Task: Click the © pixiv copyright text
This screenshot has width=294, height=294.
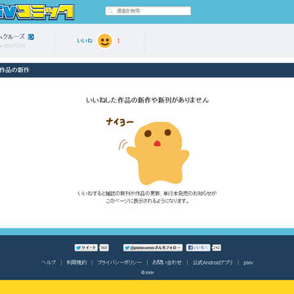Action: tap(148, 272)
